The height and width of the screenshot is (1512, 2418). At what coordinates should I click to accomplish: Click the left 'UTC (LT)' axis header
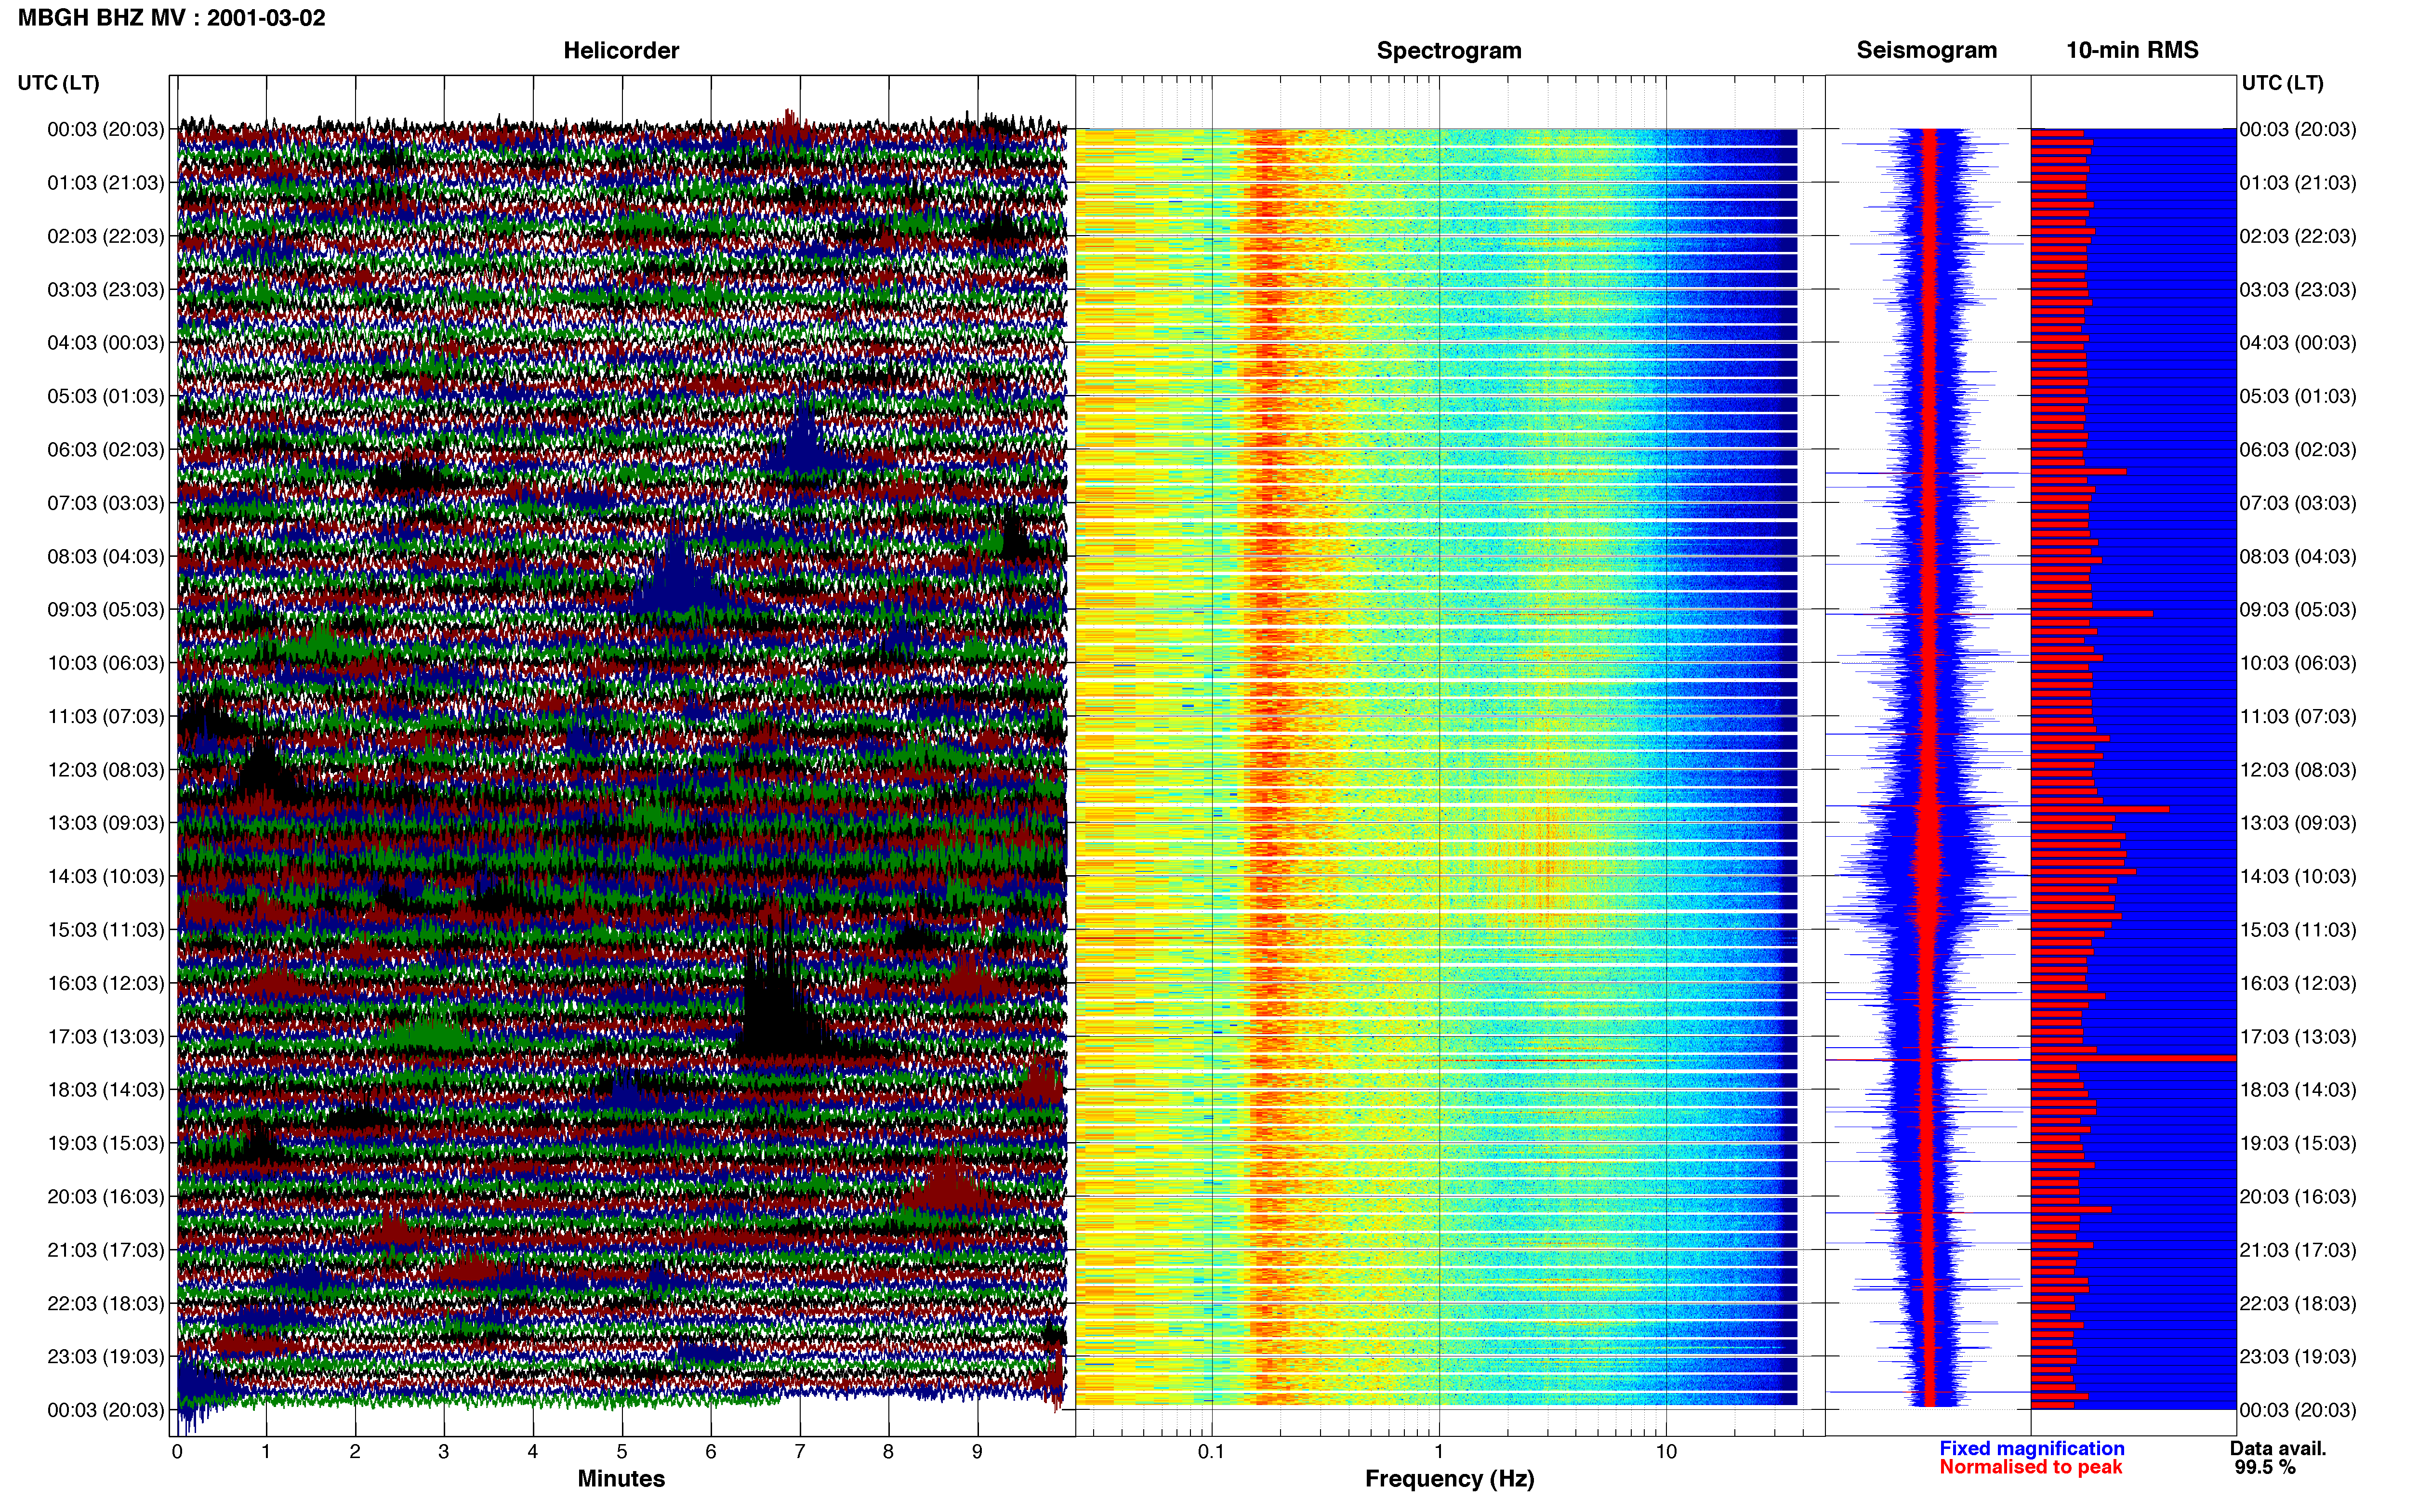(58, 82)
